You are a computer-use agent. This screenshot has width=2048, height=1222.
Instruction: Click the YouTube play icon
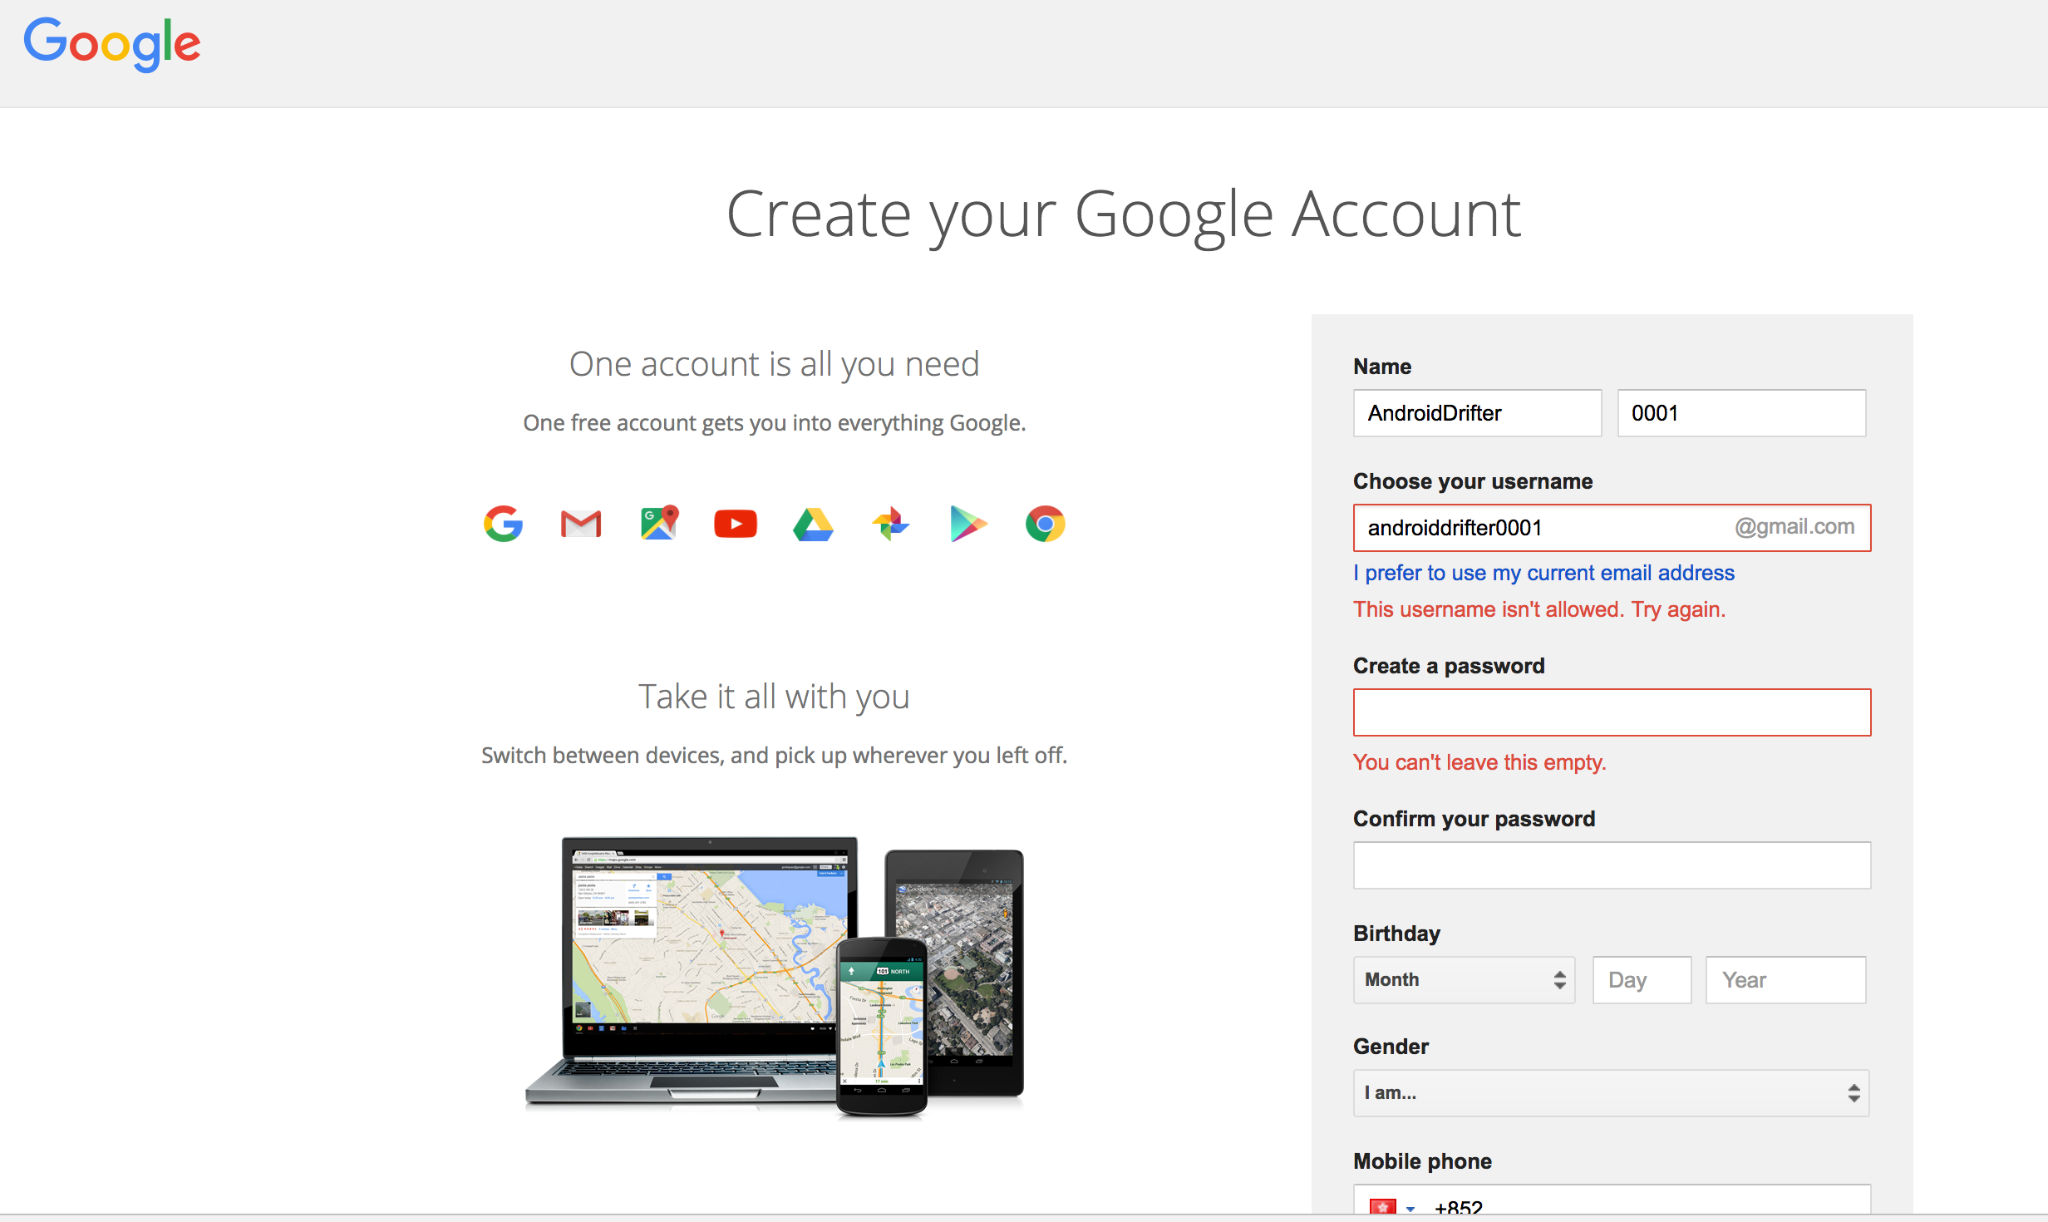736,524
